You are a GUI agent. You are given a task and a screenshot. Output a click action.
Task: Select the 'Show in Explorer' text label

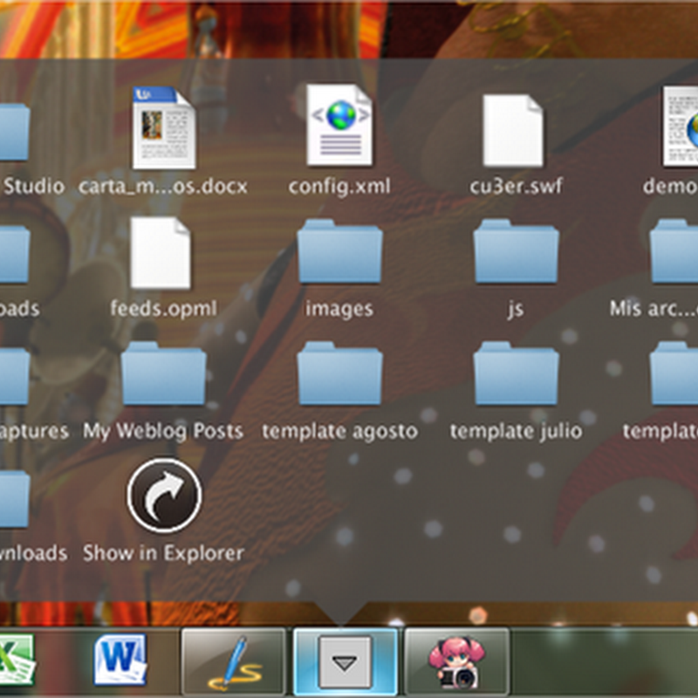tap(163, 553)
